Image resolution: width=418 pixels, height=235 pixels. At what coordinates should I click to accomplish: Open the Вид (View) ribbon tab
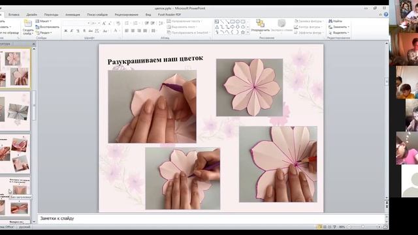[148, 14]
